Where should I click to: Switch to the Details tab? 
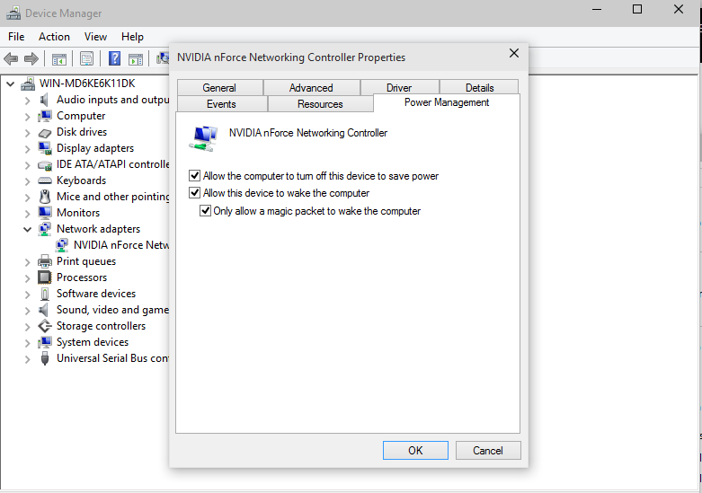coord(479,88)
